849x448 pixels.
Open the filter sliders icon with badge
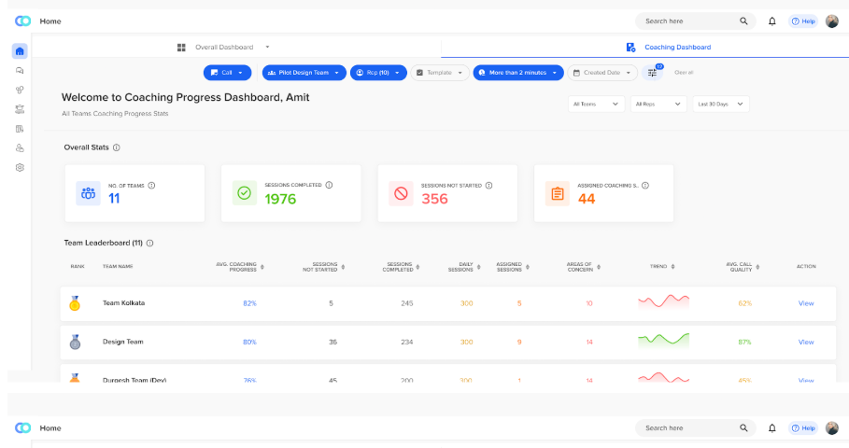tap(653, 72)
